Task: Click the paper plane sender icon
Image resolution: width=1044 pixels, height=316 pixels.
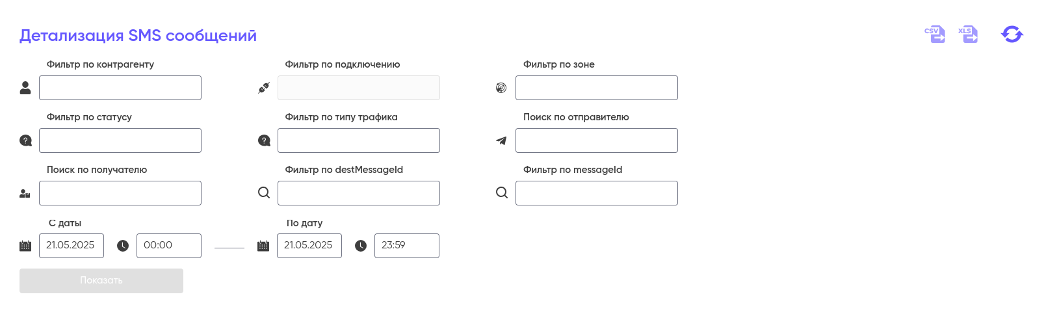Action: coord(501,140)
